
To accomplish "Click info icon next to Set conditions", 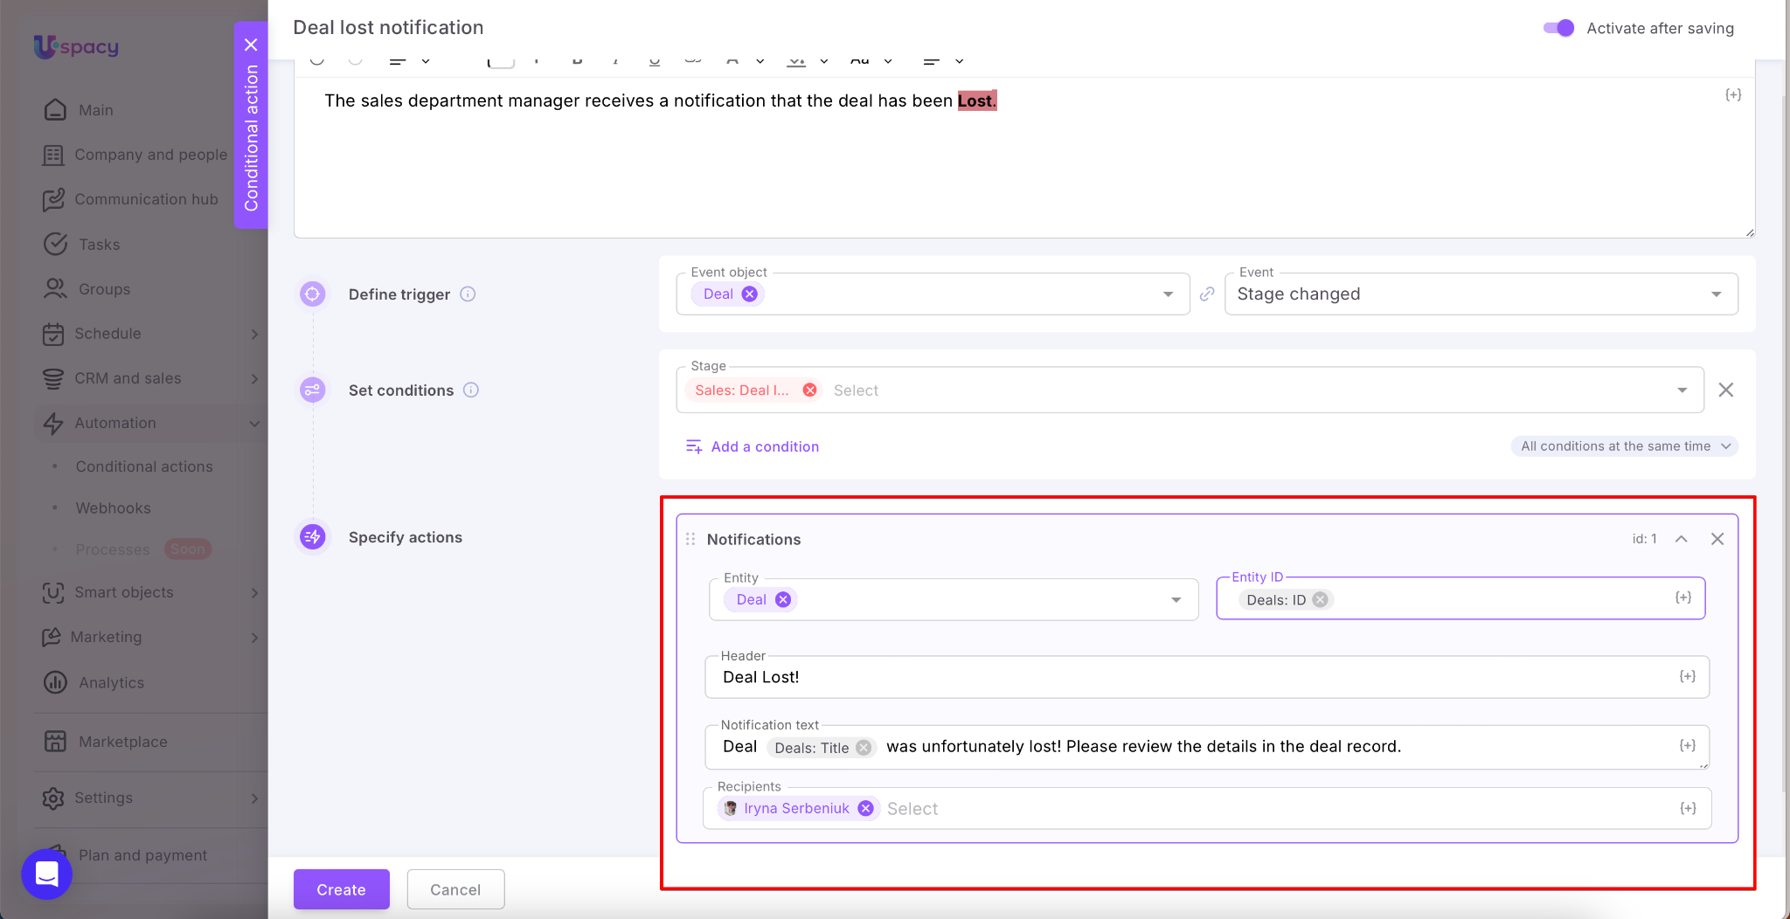I will point(470,390).
